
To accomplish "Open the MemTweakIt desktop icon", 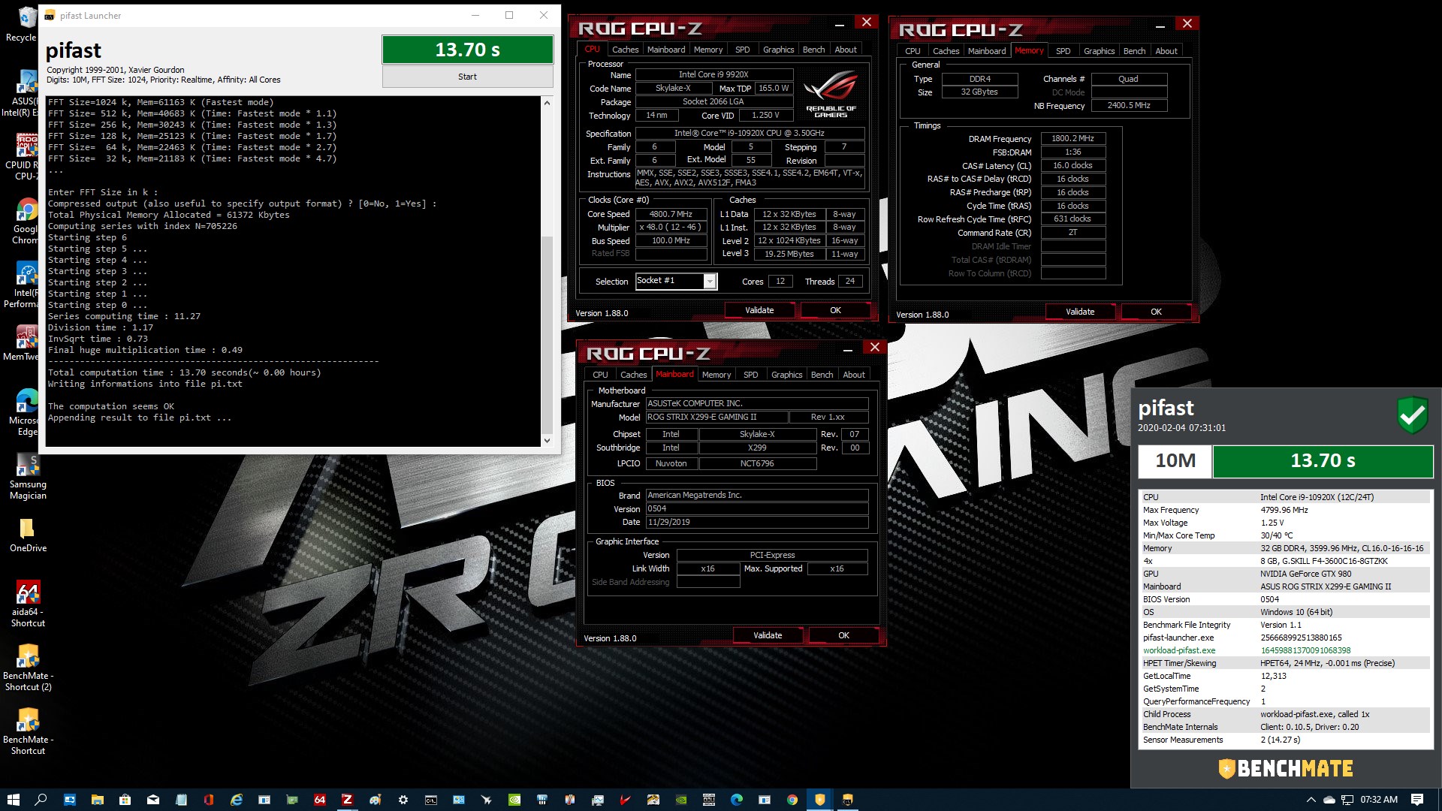I will (27, 342).
